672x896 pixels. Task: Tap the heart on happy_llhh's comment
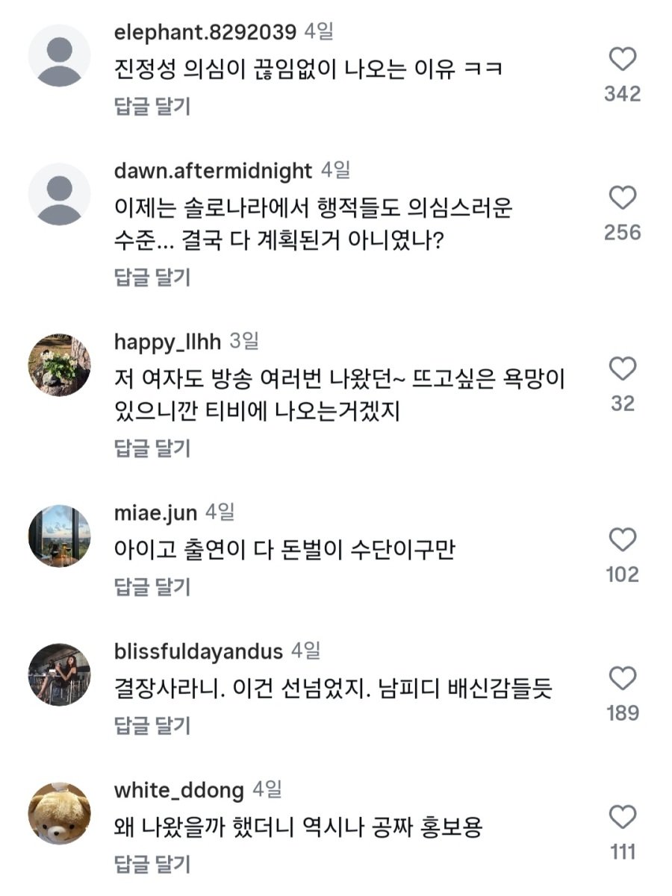(x=623, y=369)
